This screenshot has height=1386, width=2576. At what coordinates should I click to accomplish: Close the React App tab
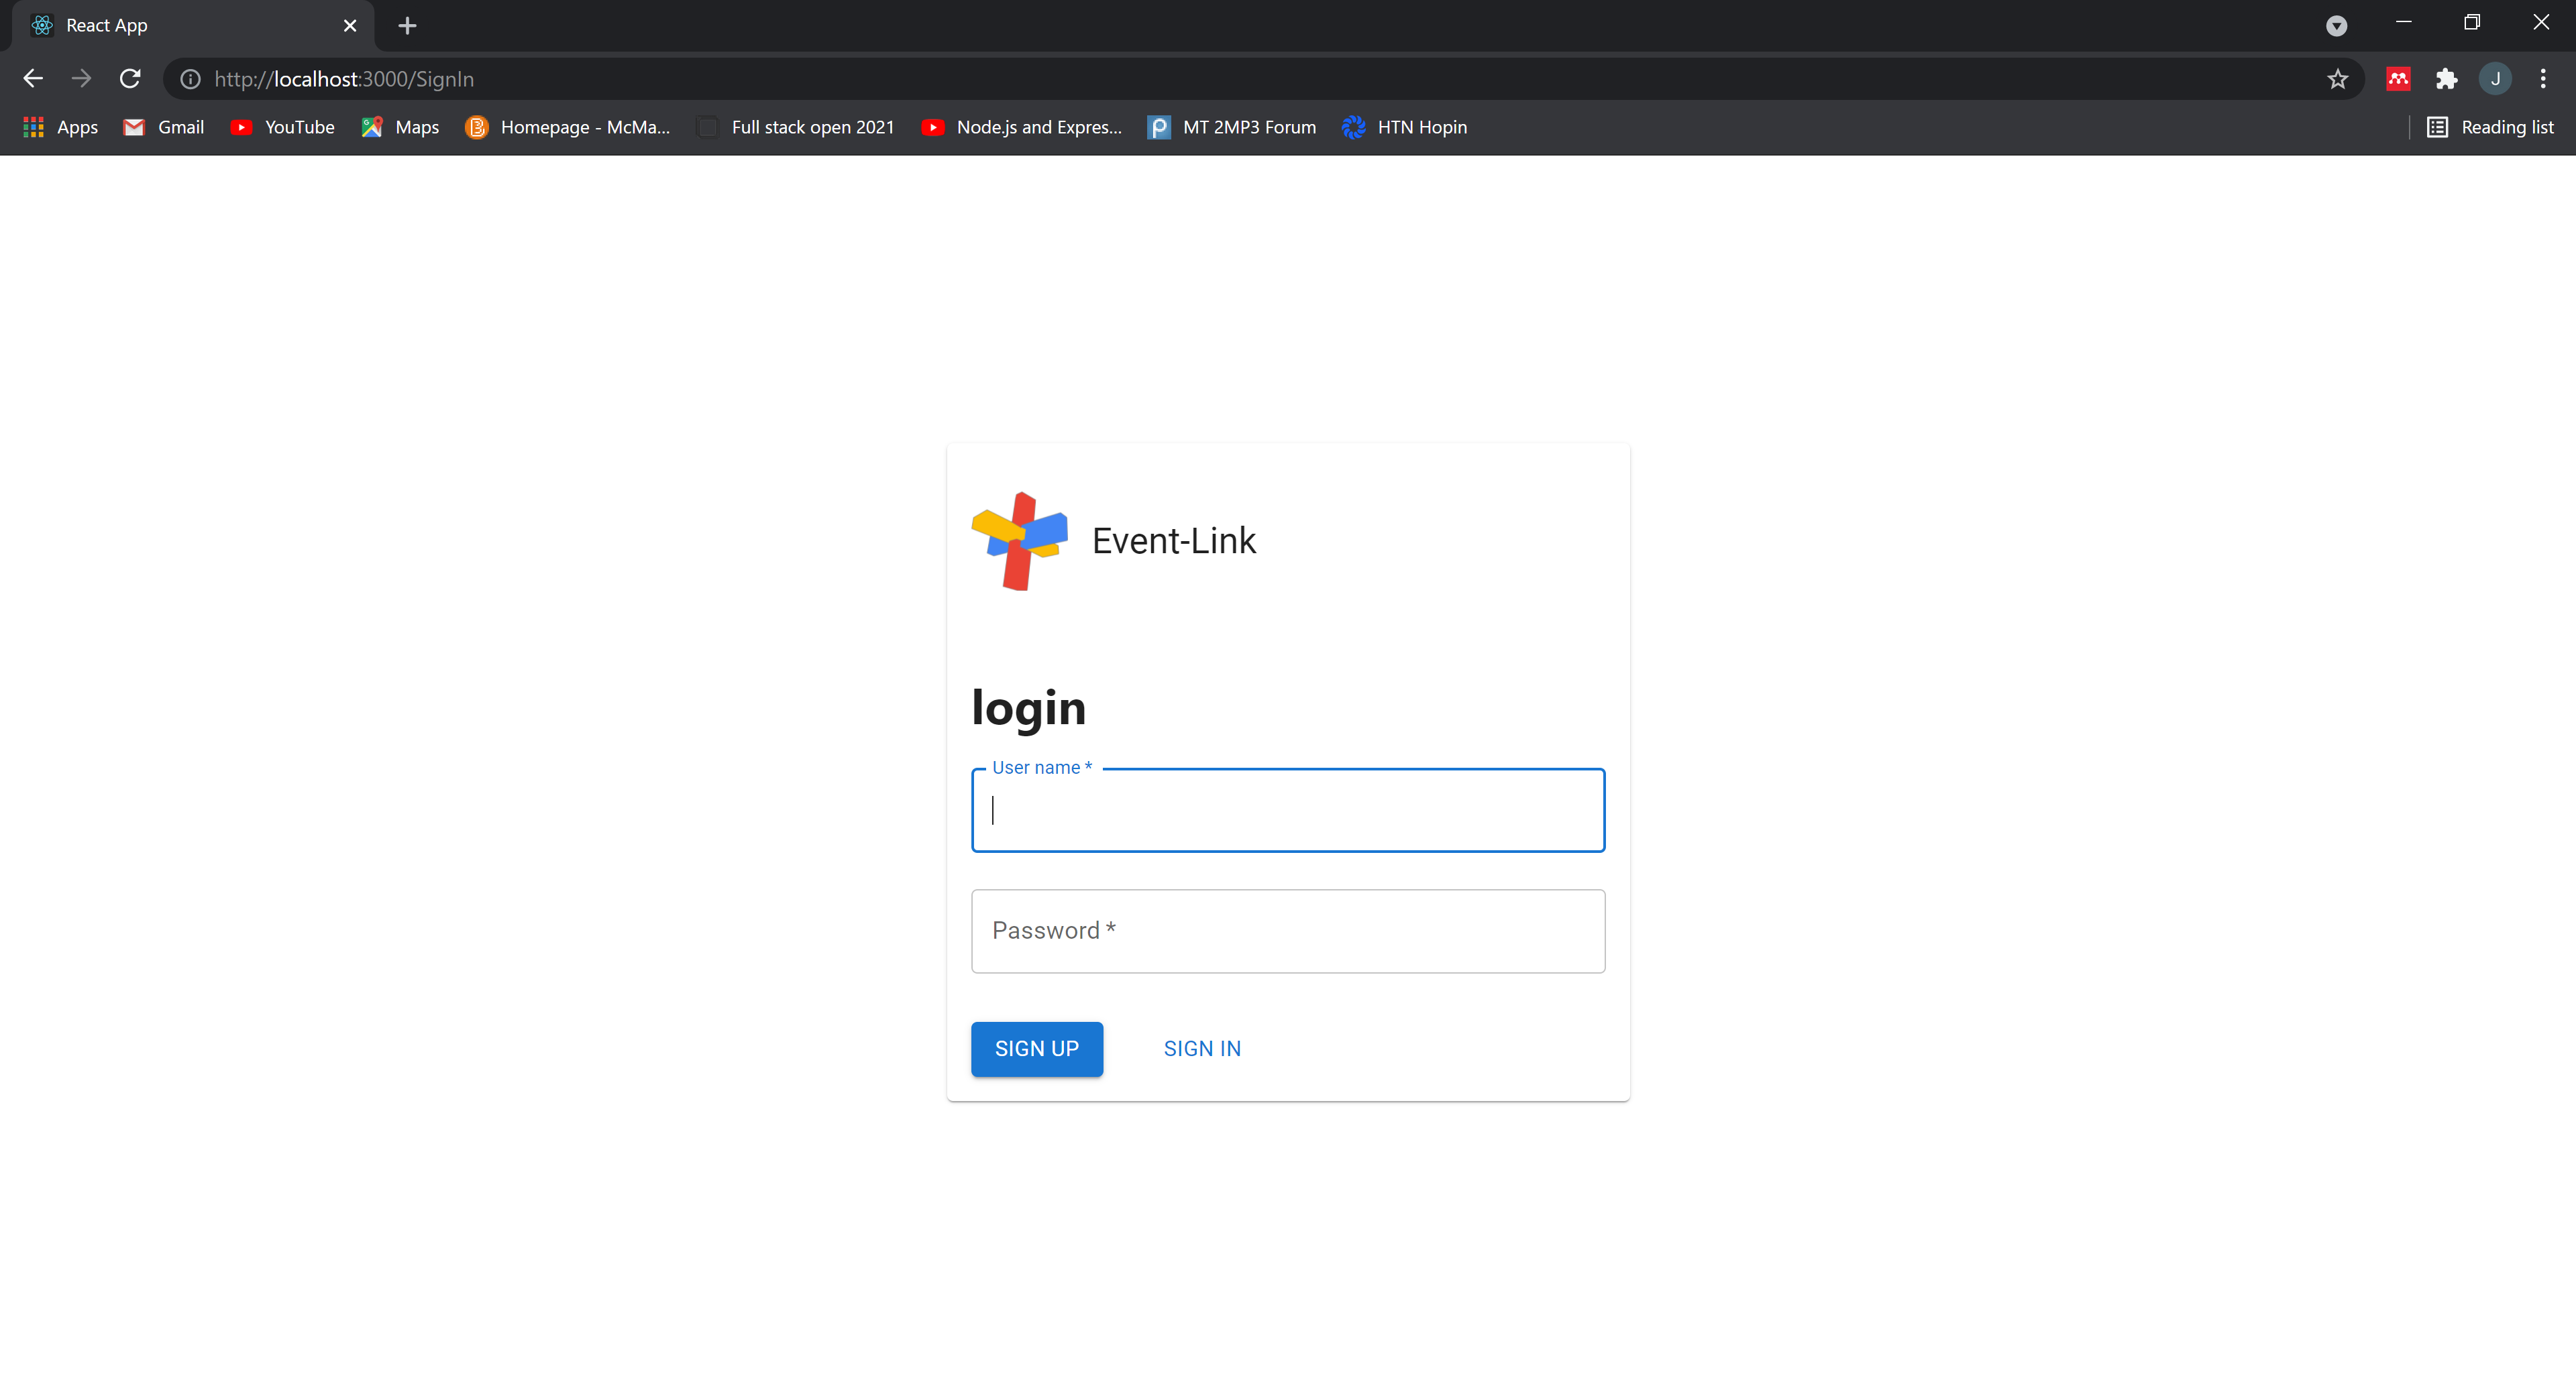350,26
